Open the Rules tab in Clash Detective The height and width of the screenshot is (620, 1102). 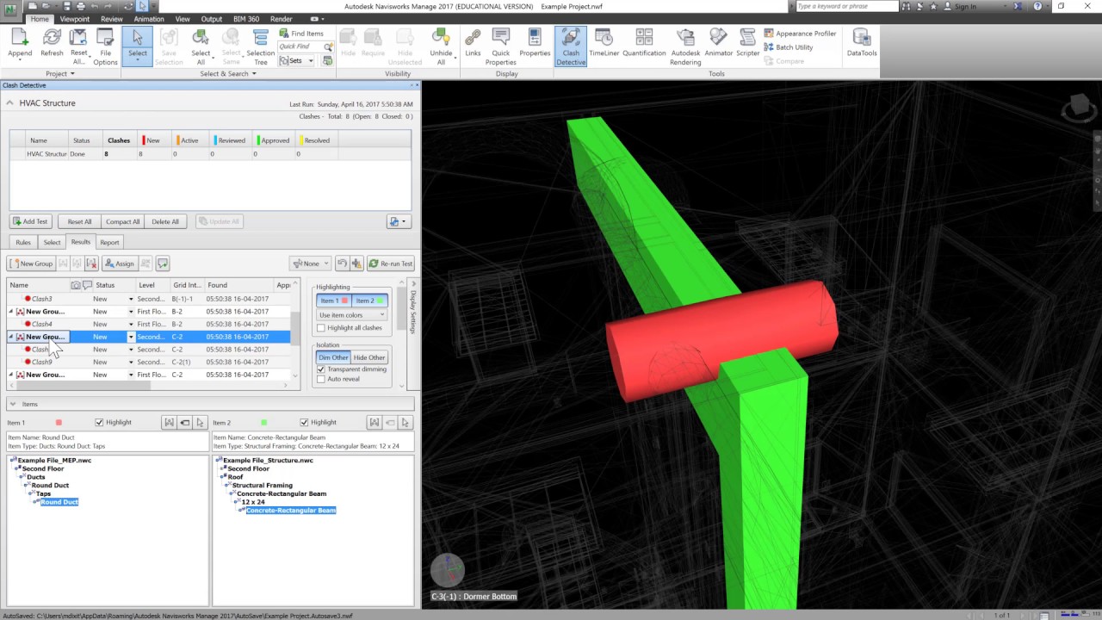[x=23, y=242]
